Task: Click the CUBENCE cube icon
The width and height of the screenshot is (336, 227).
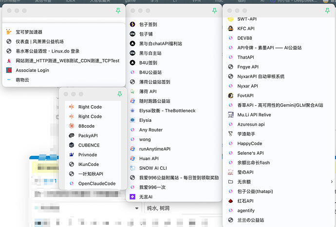Action: (72, 145)
